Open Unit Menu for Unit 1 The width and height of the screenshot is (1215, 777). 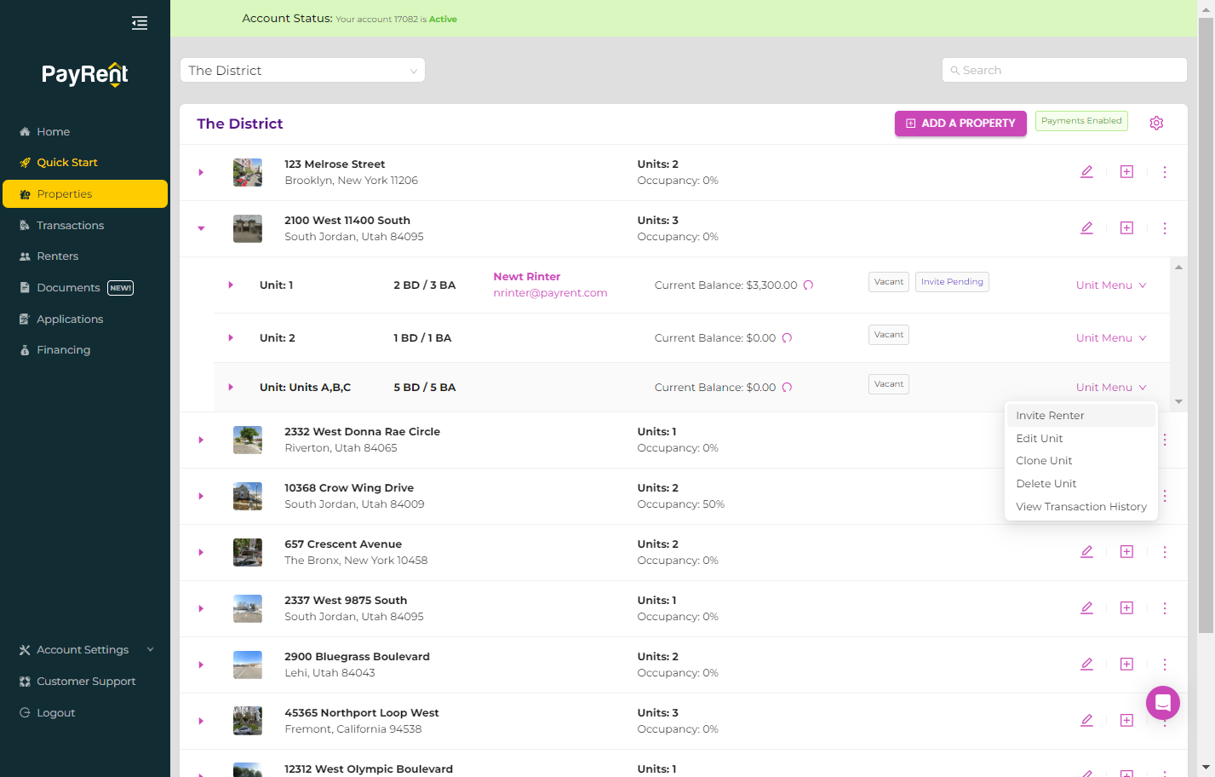pyautogui.click(x=1111, y=285)
